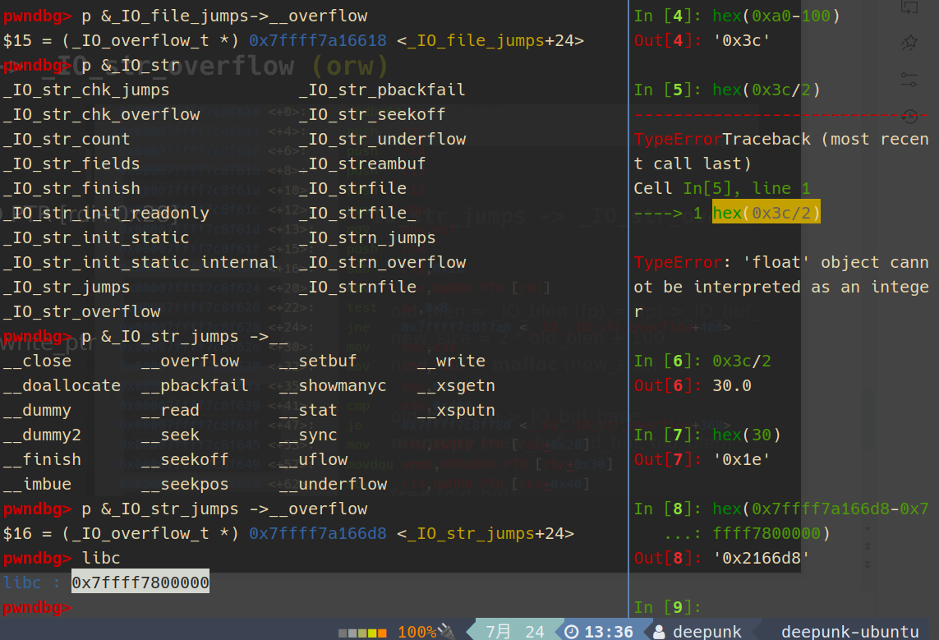Click __seekpos member completion
939x640 pixels.
185,484
